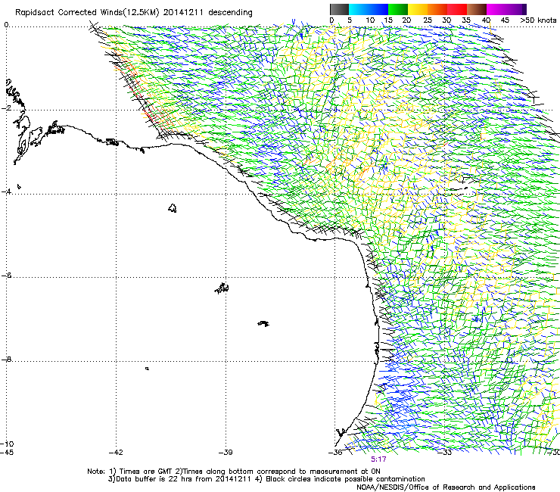Click the '-42' longitude axis label
This screenshot has width=560, height=492.
click(116, 453)
